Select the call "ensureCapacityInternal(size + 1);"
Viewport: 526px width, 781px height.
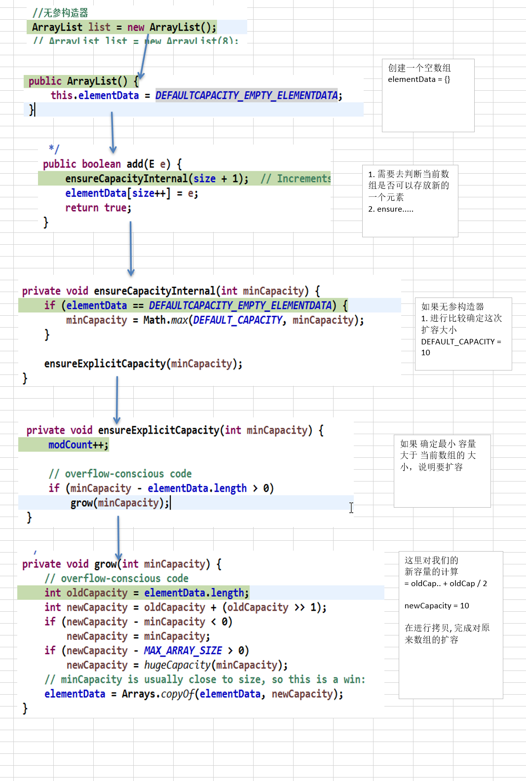(157, 179)
